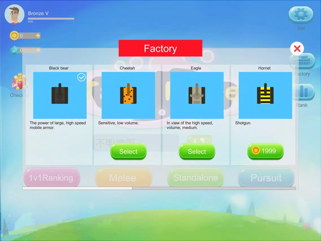Viewport: 321px width, 241px height.
Task: Pick the Cheetah tank thumbnail
Action: tap(128, 95)
